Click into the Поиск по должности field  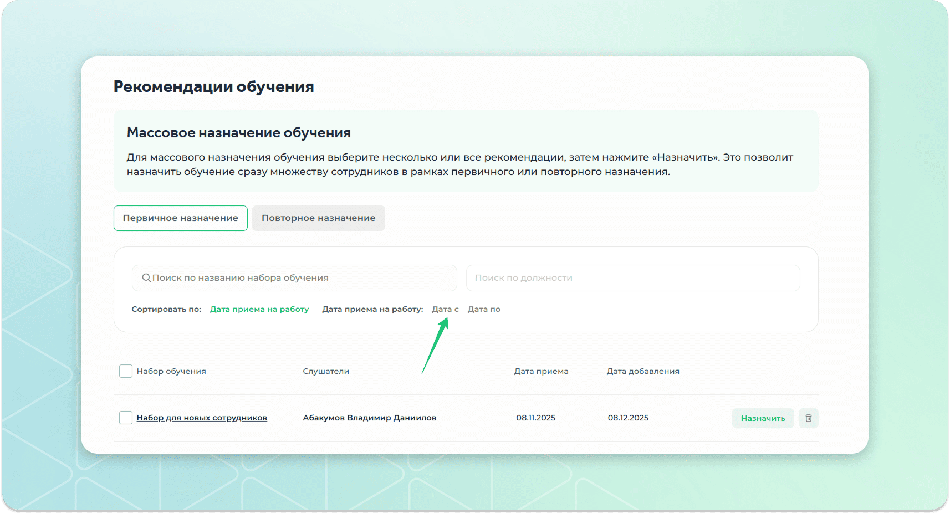(632, 278)
